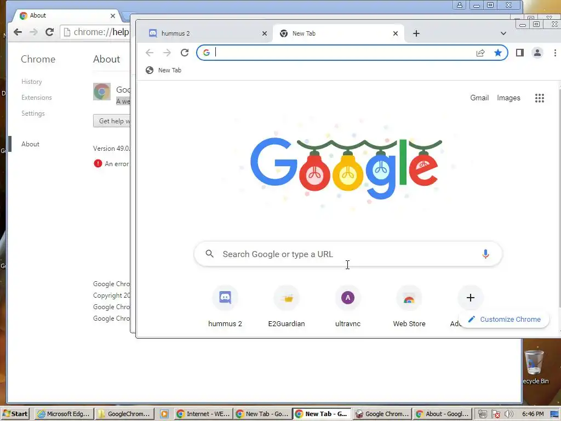Image resolution: width=561 pixels, height=421 pixels.
Task: Click the New Tab bookmark in the bookmarks bar
Action: tap(163, 70)
